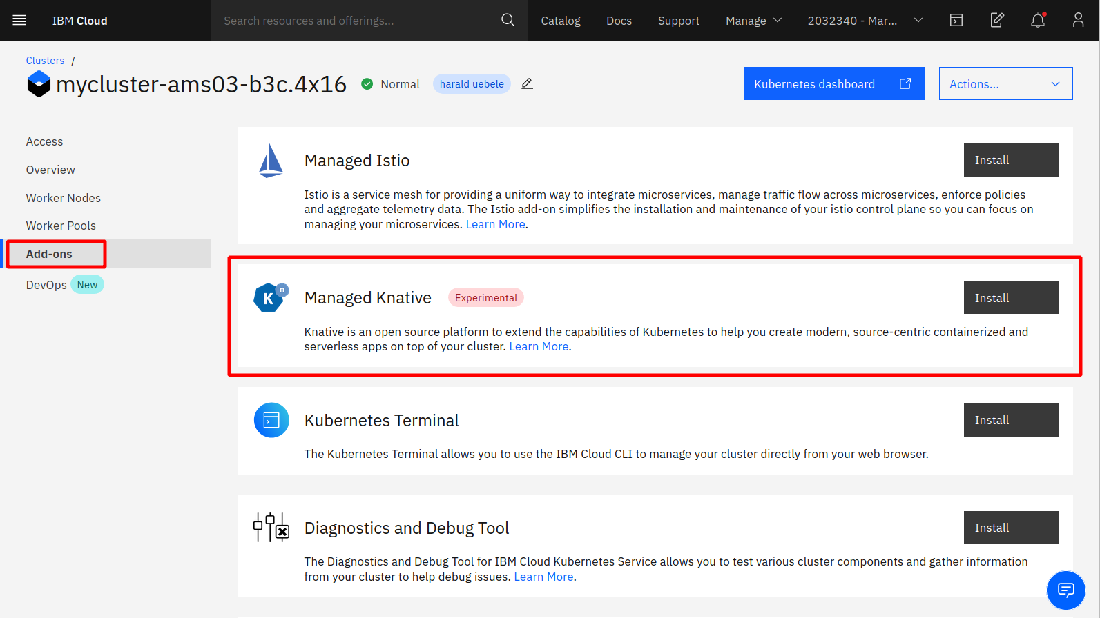
Task: Open the Kubernetes dashboard button
Action: click(x=834, y=83)
